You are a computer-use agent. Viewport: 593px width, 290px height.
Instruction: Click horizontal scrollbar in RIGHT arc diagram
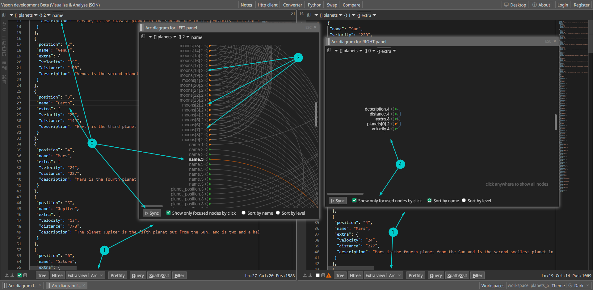tap(345, 194)
